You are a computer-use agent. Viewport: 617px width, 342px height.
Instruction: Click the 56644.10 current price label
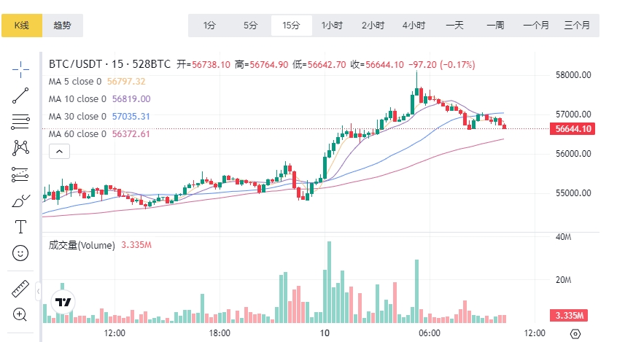(573, 129)
